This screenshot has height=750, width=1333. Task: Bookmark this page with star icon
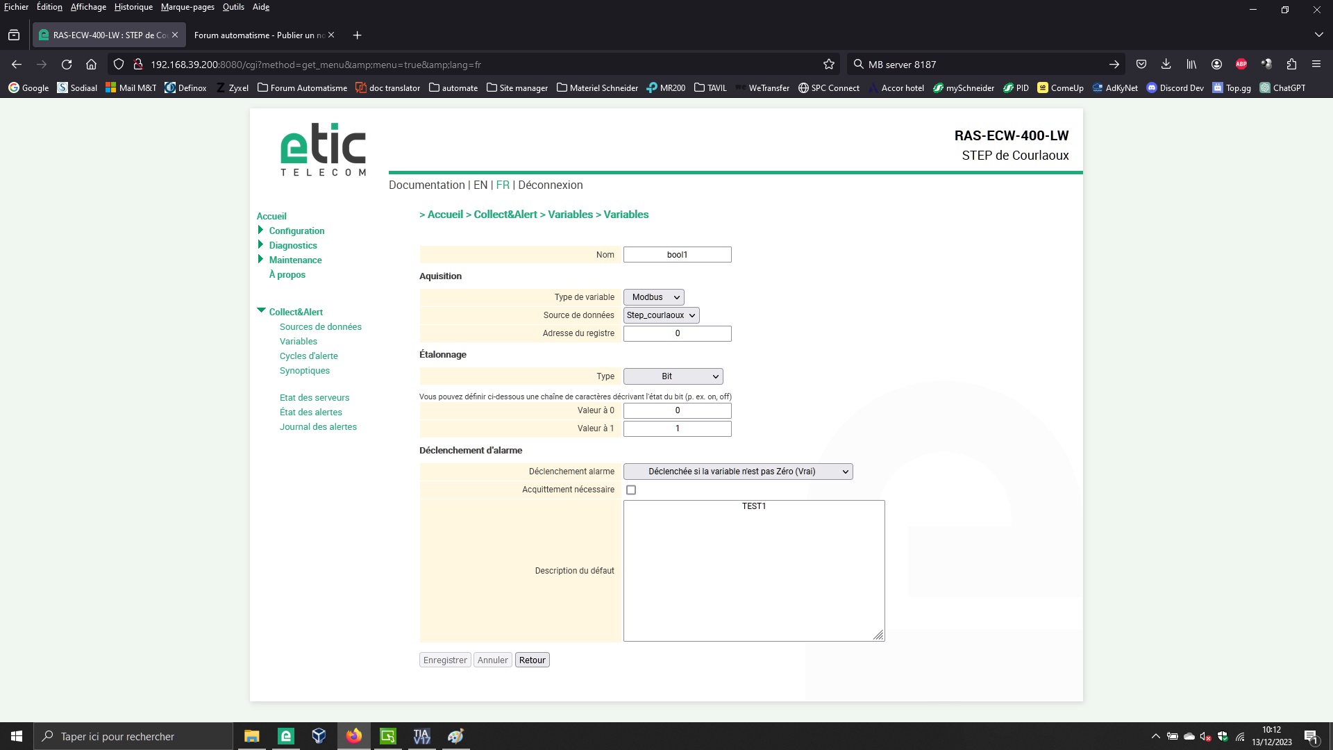(x=828, y=65)
